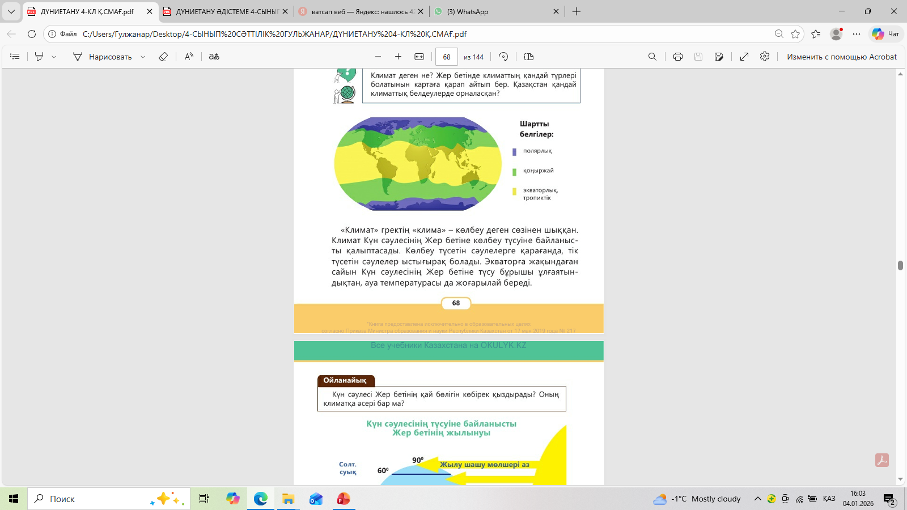Select the highlight marker tool
The image size is (907, 510).
39,57
